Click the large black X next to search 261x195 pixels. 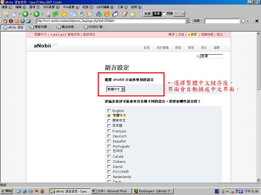[257, 21]
